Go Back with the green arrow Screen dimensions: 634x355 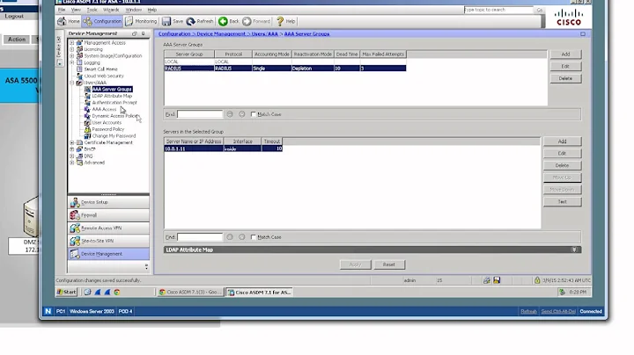click(223, 21)
